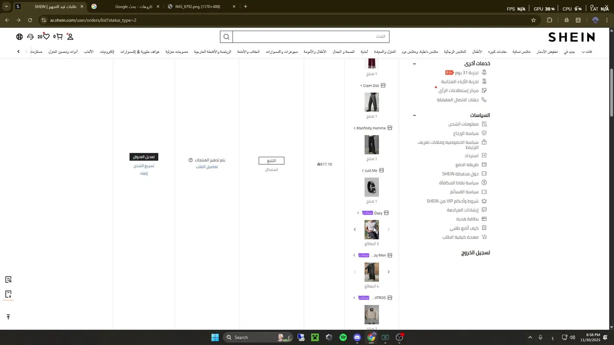Open الملابس الرجالية category menu

point(455,52)
